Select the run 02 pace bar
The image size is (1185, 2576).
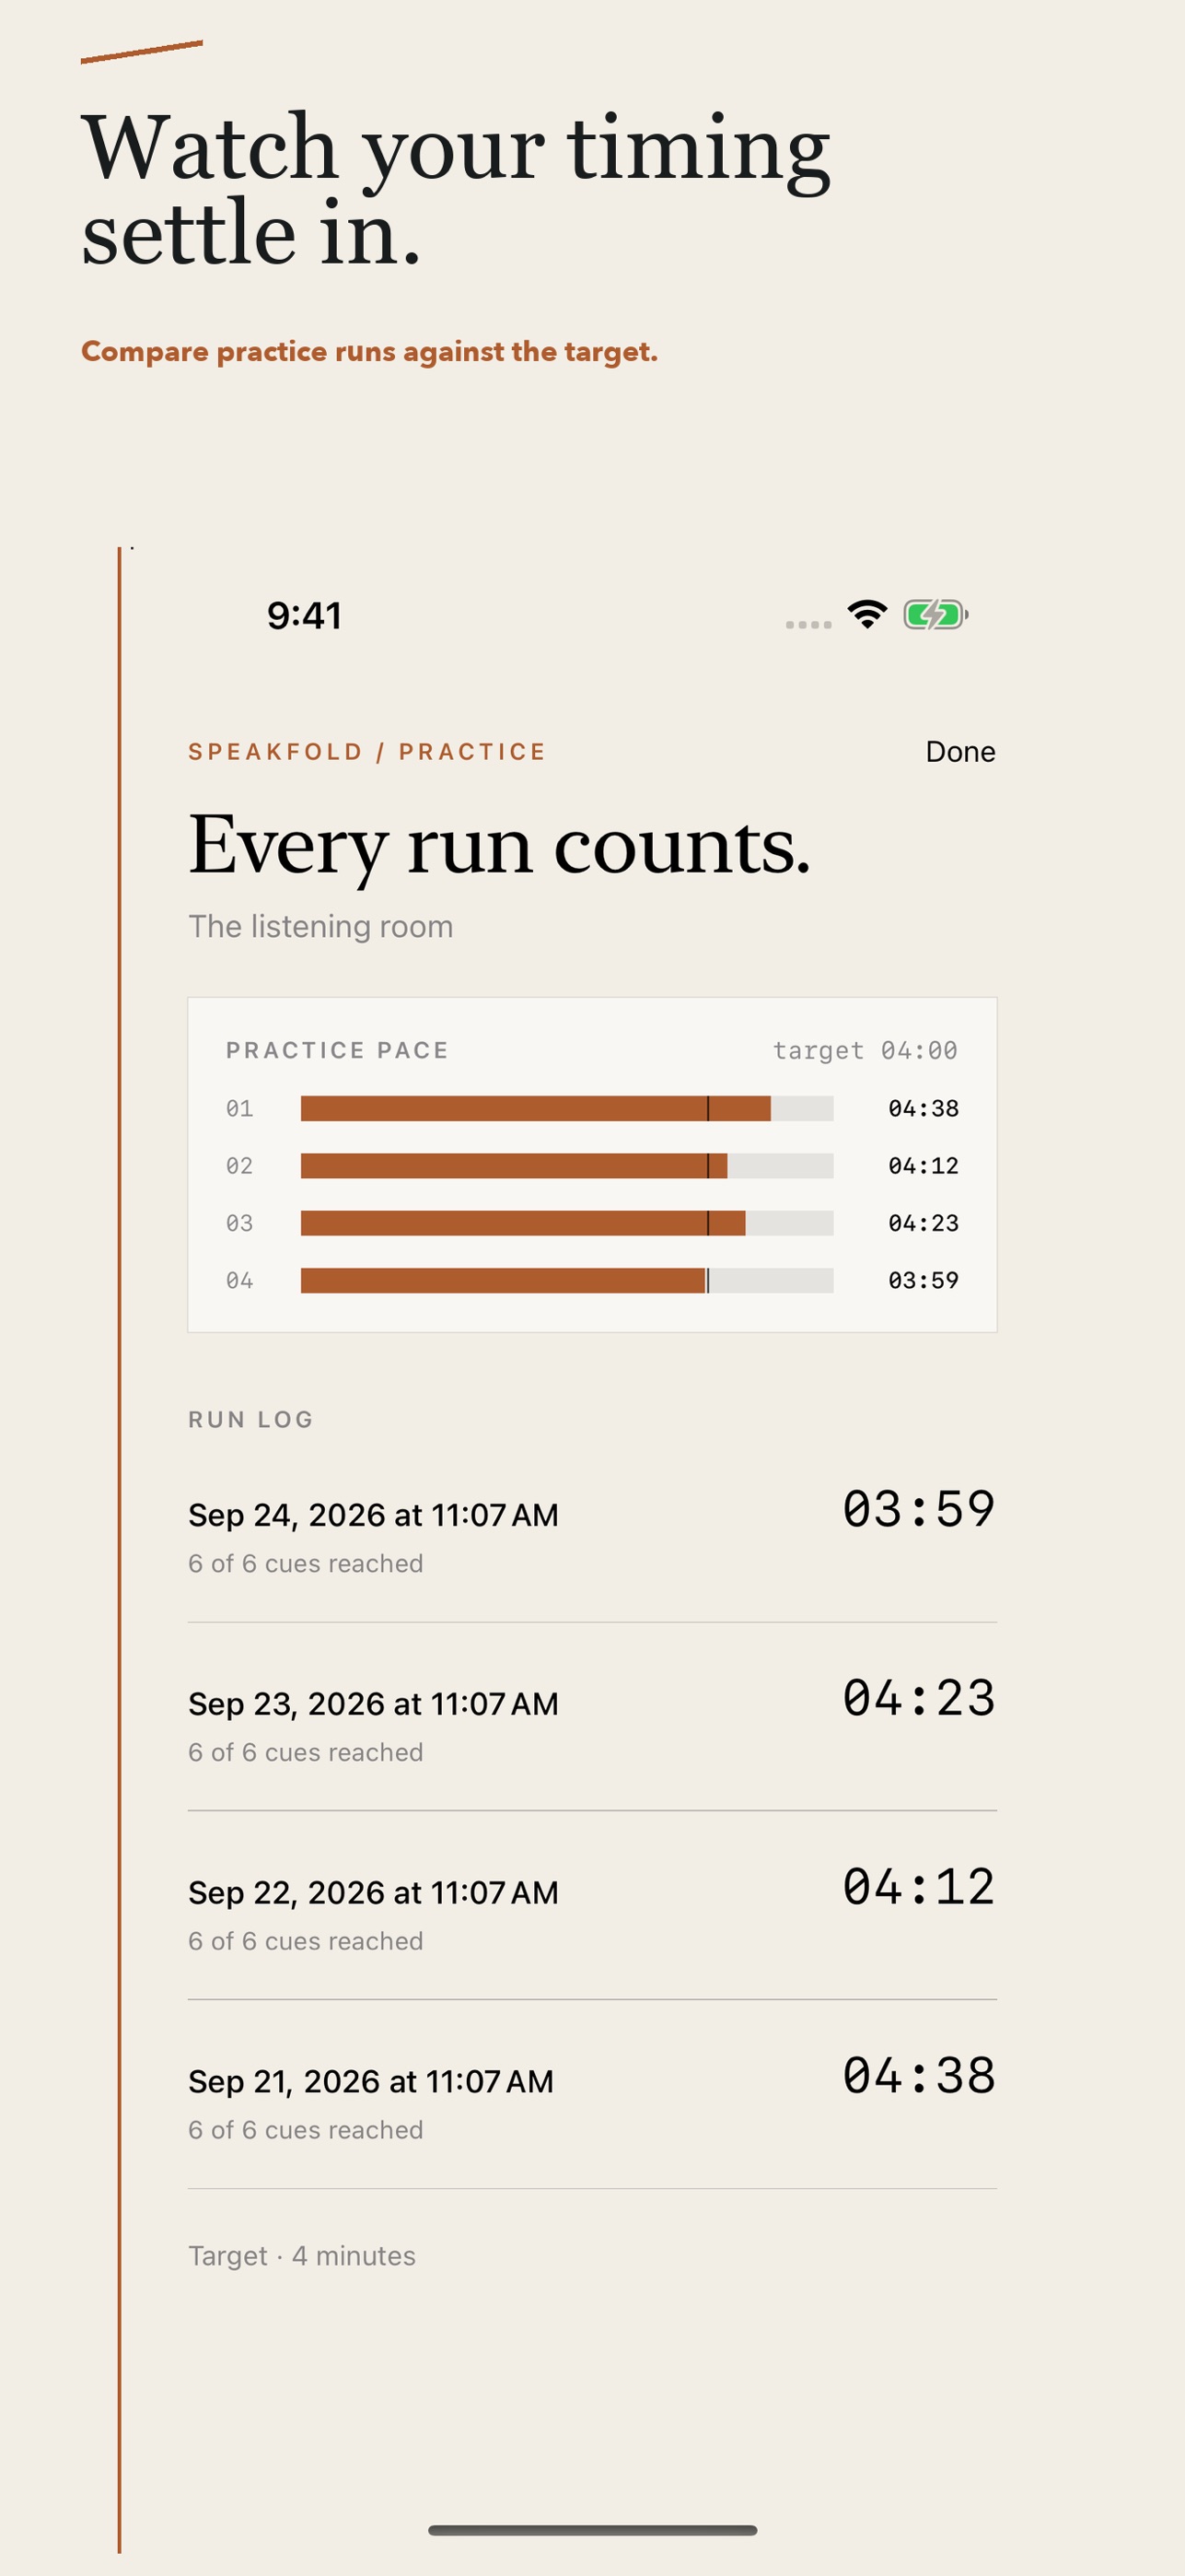coord(566,1166)
